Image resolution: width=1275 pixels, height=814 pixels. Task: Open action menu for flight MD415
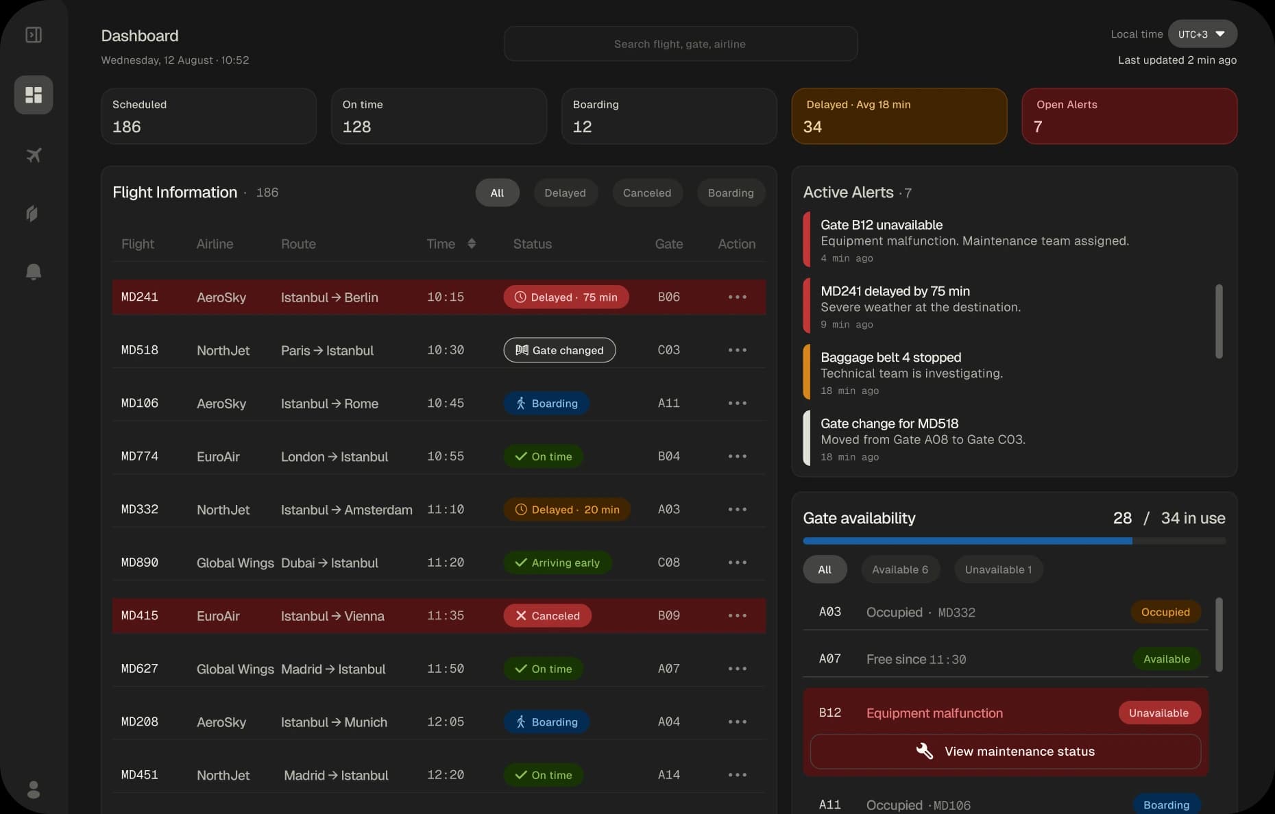coord(738,615)
